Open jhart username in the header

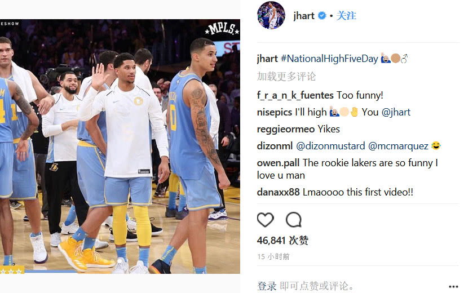304,15
